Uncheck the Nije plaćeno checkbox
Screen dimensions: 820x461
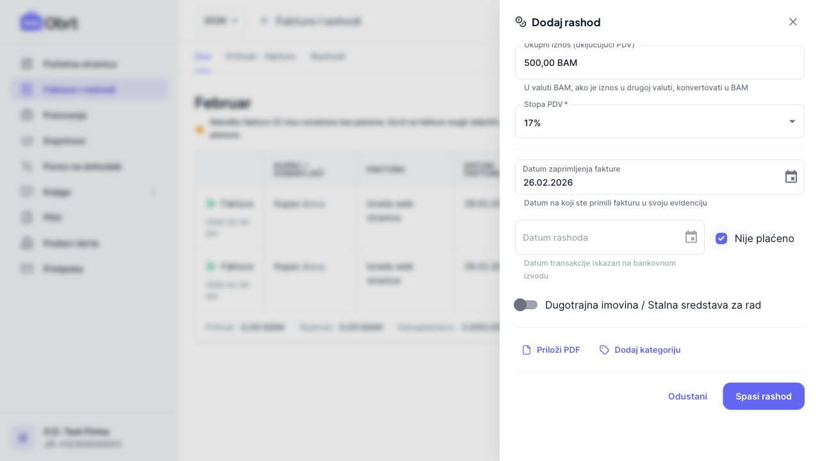coord(721,238)
